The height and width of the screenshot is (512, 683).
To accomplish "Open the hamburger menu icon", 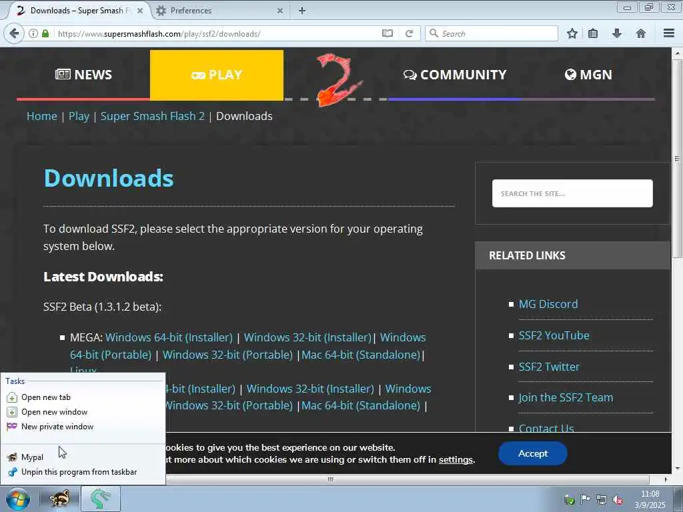I will click(669, 33).
